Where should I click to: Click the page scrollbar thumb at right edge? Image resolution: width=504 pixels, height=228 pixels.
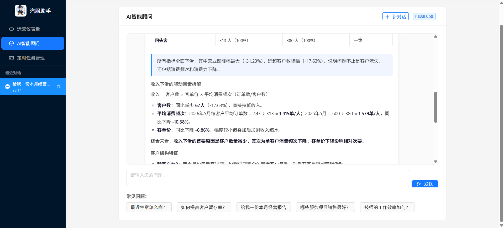(501, 123)
